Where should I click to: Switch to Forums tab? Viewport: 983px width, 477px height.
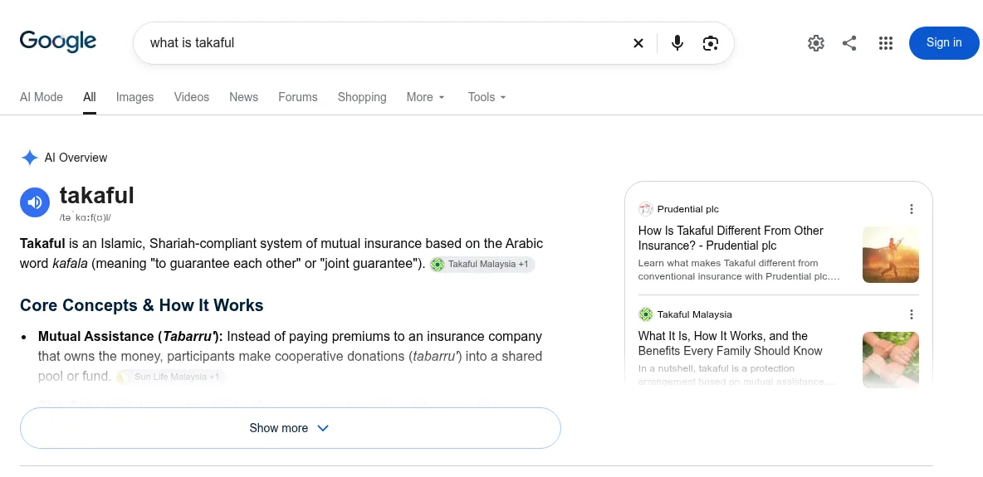(x=298, y=97)
